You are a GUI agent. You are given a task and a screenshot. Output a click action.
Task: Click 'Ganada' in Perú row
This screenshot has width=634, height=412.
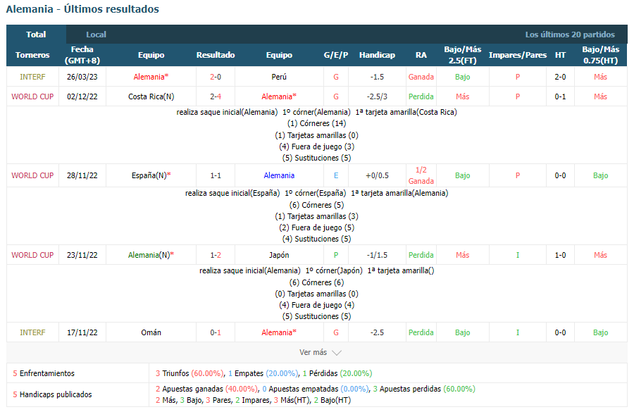coord(421,77)
